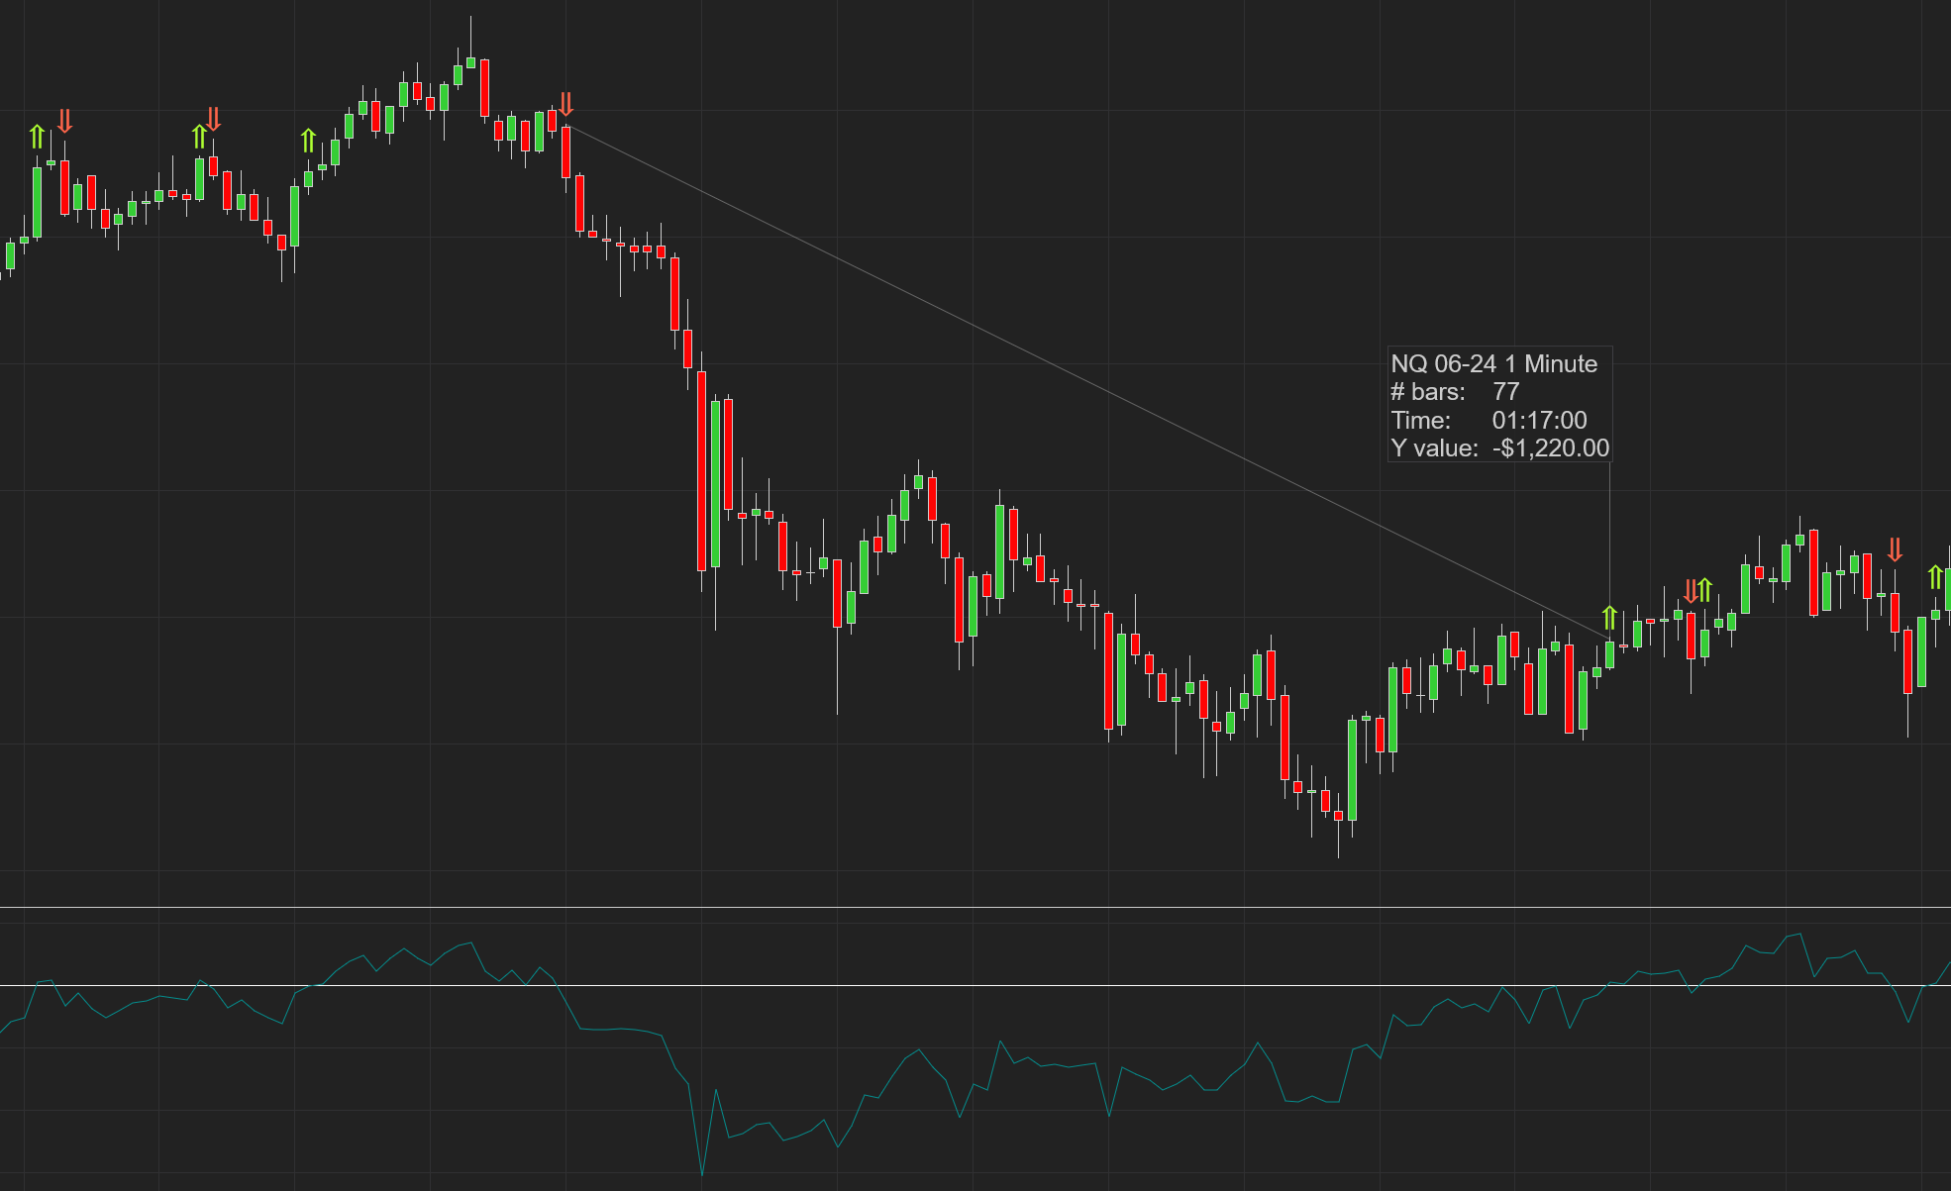
Task: Click the third green up arrow from left
Action: coord(308,140)
